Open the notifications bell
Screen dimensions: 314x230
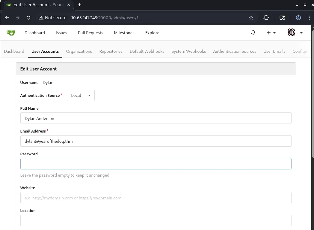coord(253,33)
